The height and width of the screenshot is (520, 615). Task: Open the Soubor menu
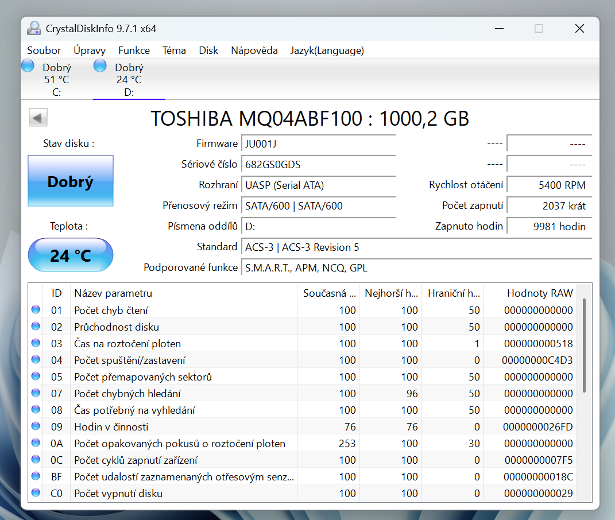point(44,51)
